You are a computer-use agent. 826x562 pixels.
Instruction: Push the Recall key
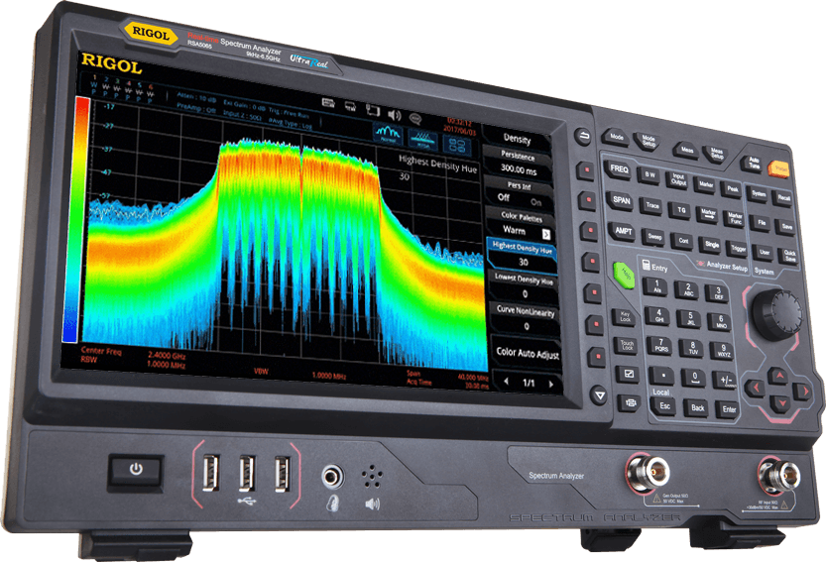point(783,197)
